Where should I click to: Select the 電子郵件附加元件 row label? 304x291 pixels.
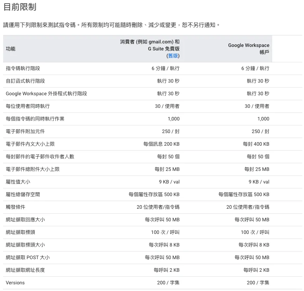tap(26, 131)
